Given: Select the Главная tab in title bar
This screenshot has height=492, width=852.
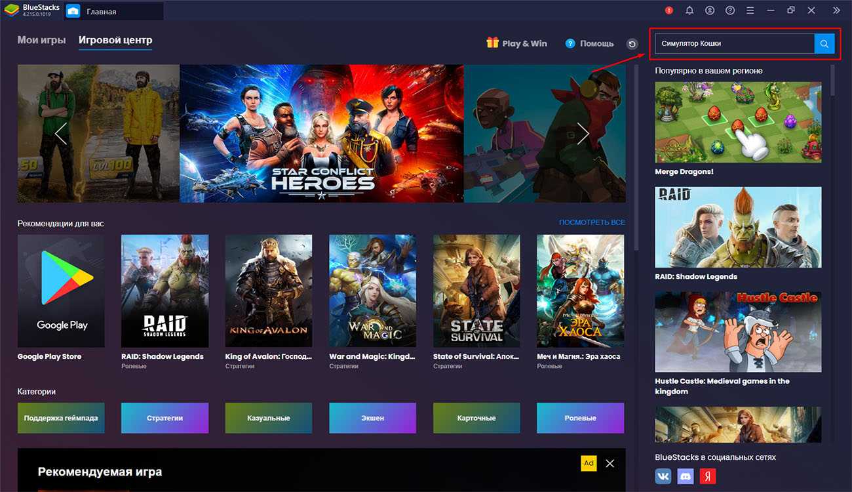Looking at the screenshot, I should coord(101,11).
